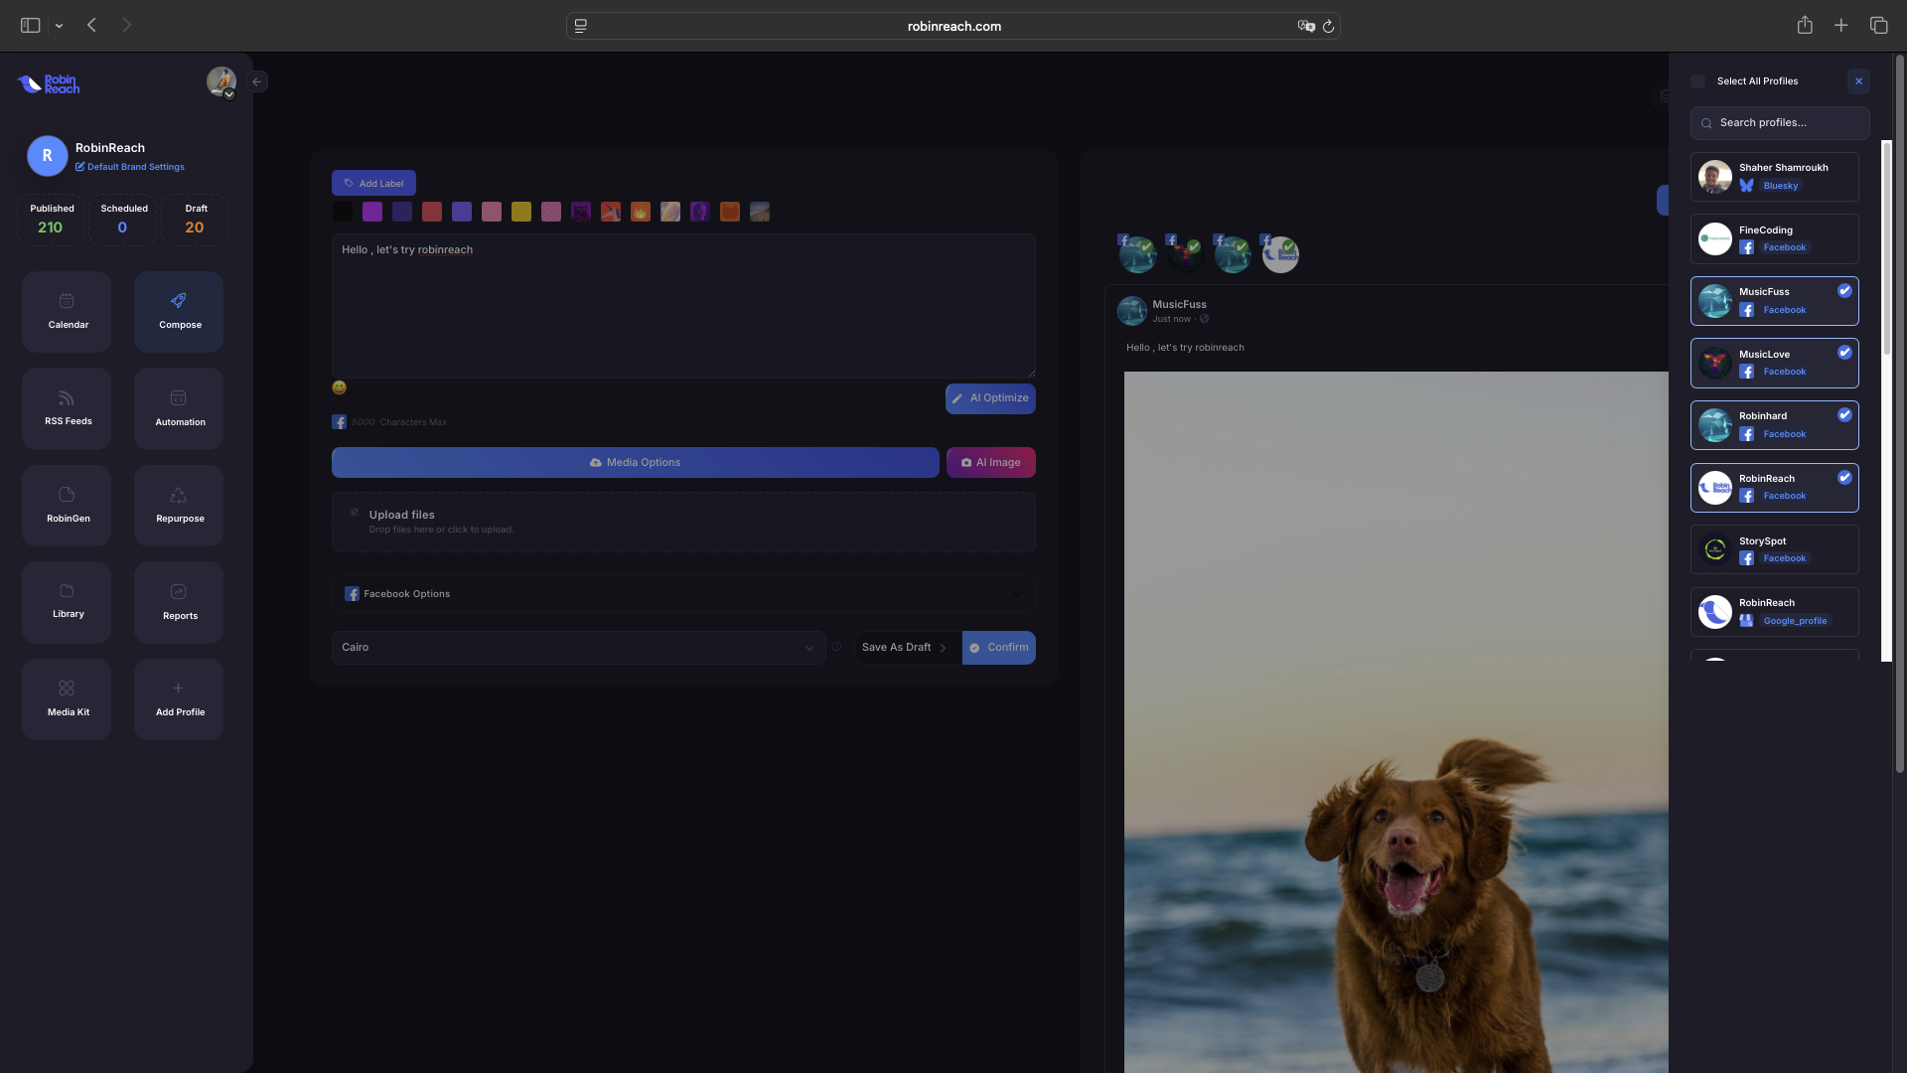Choose the yellow label color swatch
Viewport: 1907px width, 1073px height.
(521, 212)
